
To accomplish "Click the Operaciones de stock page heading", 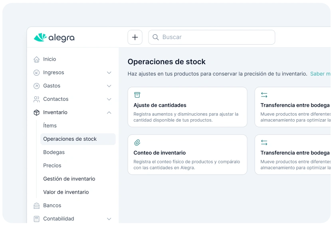I will pyautogui.click(x=166, y=62).
